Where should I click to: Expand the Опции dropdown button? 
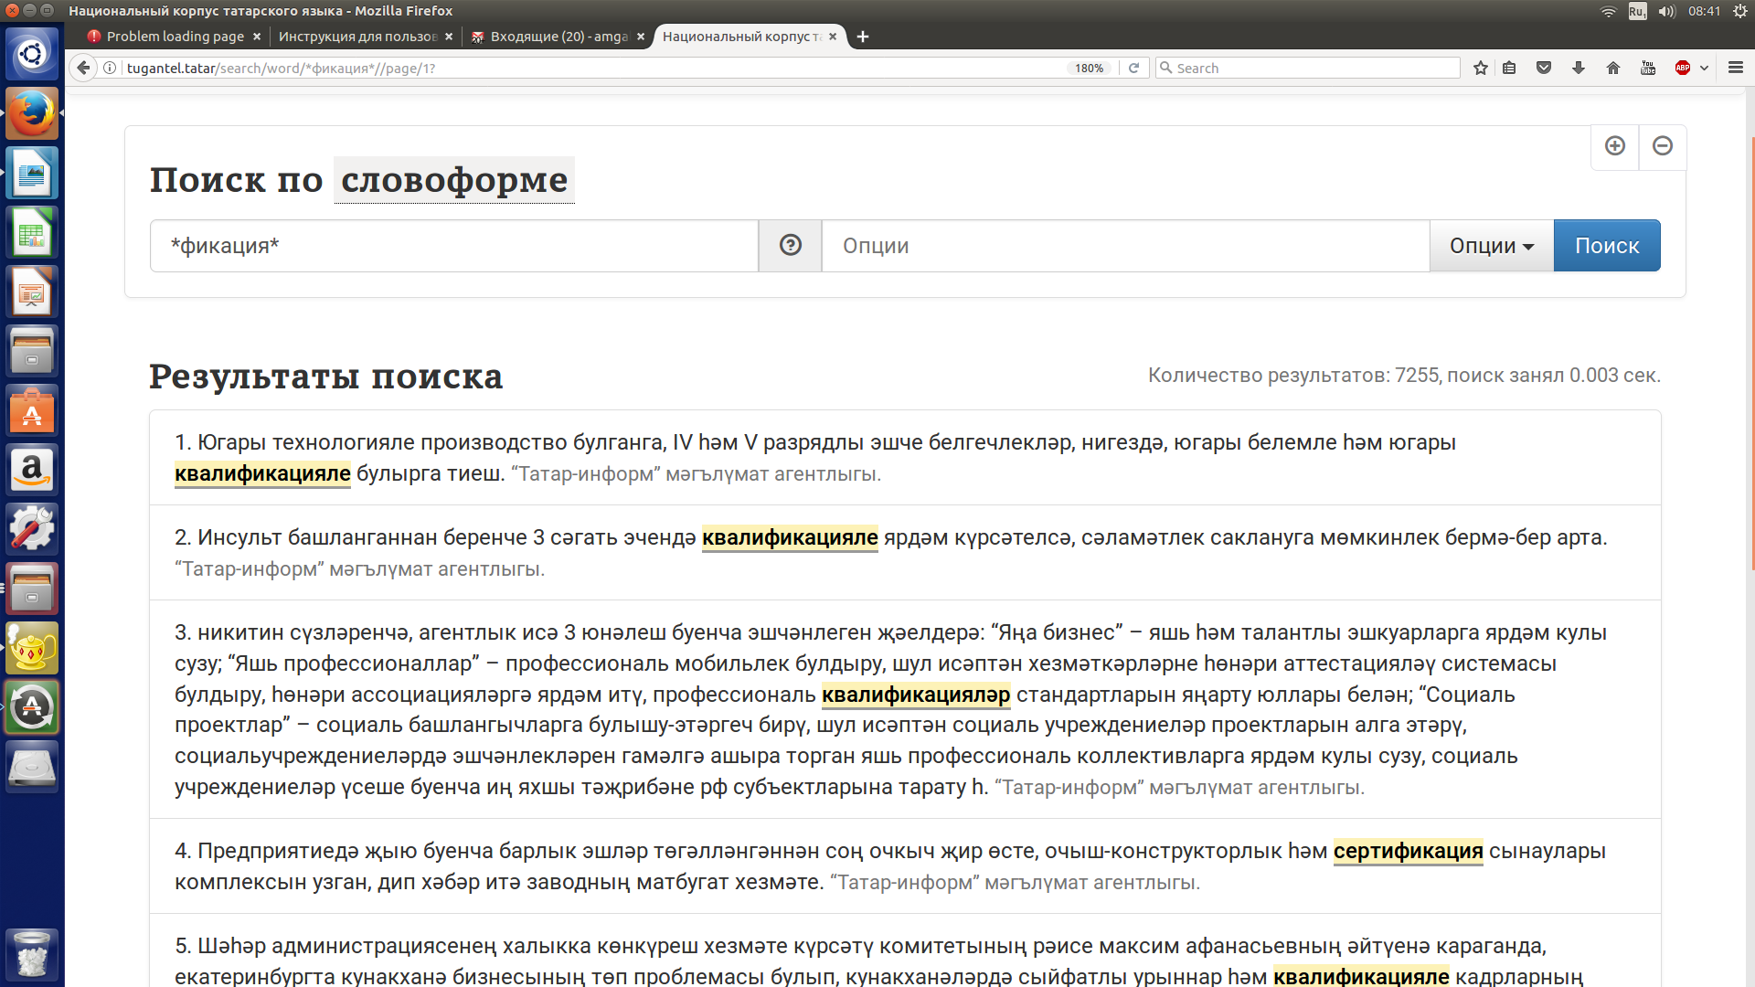[x=1491, y=245]
